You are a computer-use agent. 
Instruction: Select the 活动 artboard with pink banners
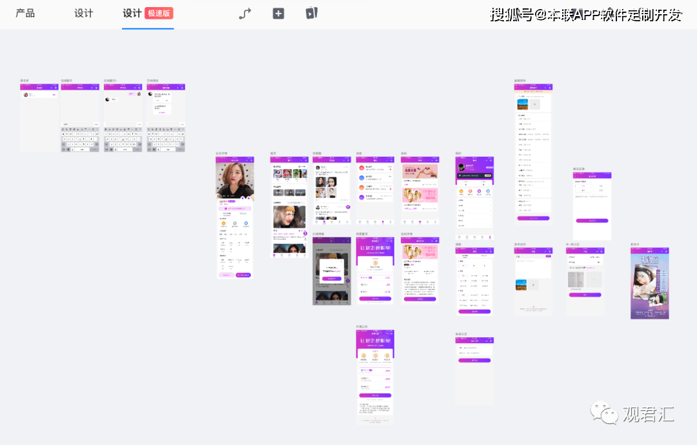[x=420, y=190]
